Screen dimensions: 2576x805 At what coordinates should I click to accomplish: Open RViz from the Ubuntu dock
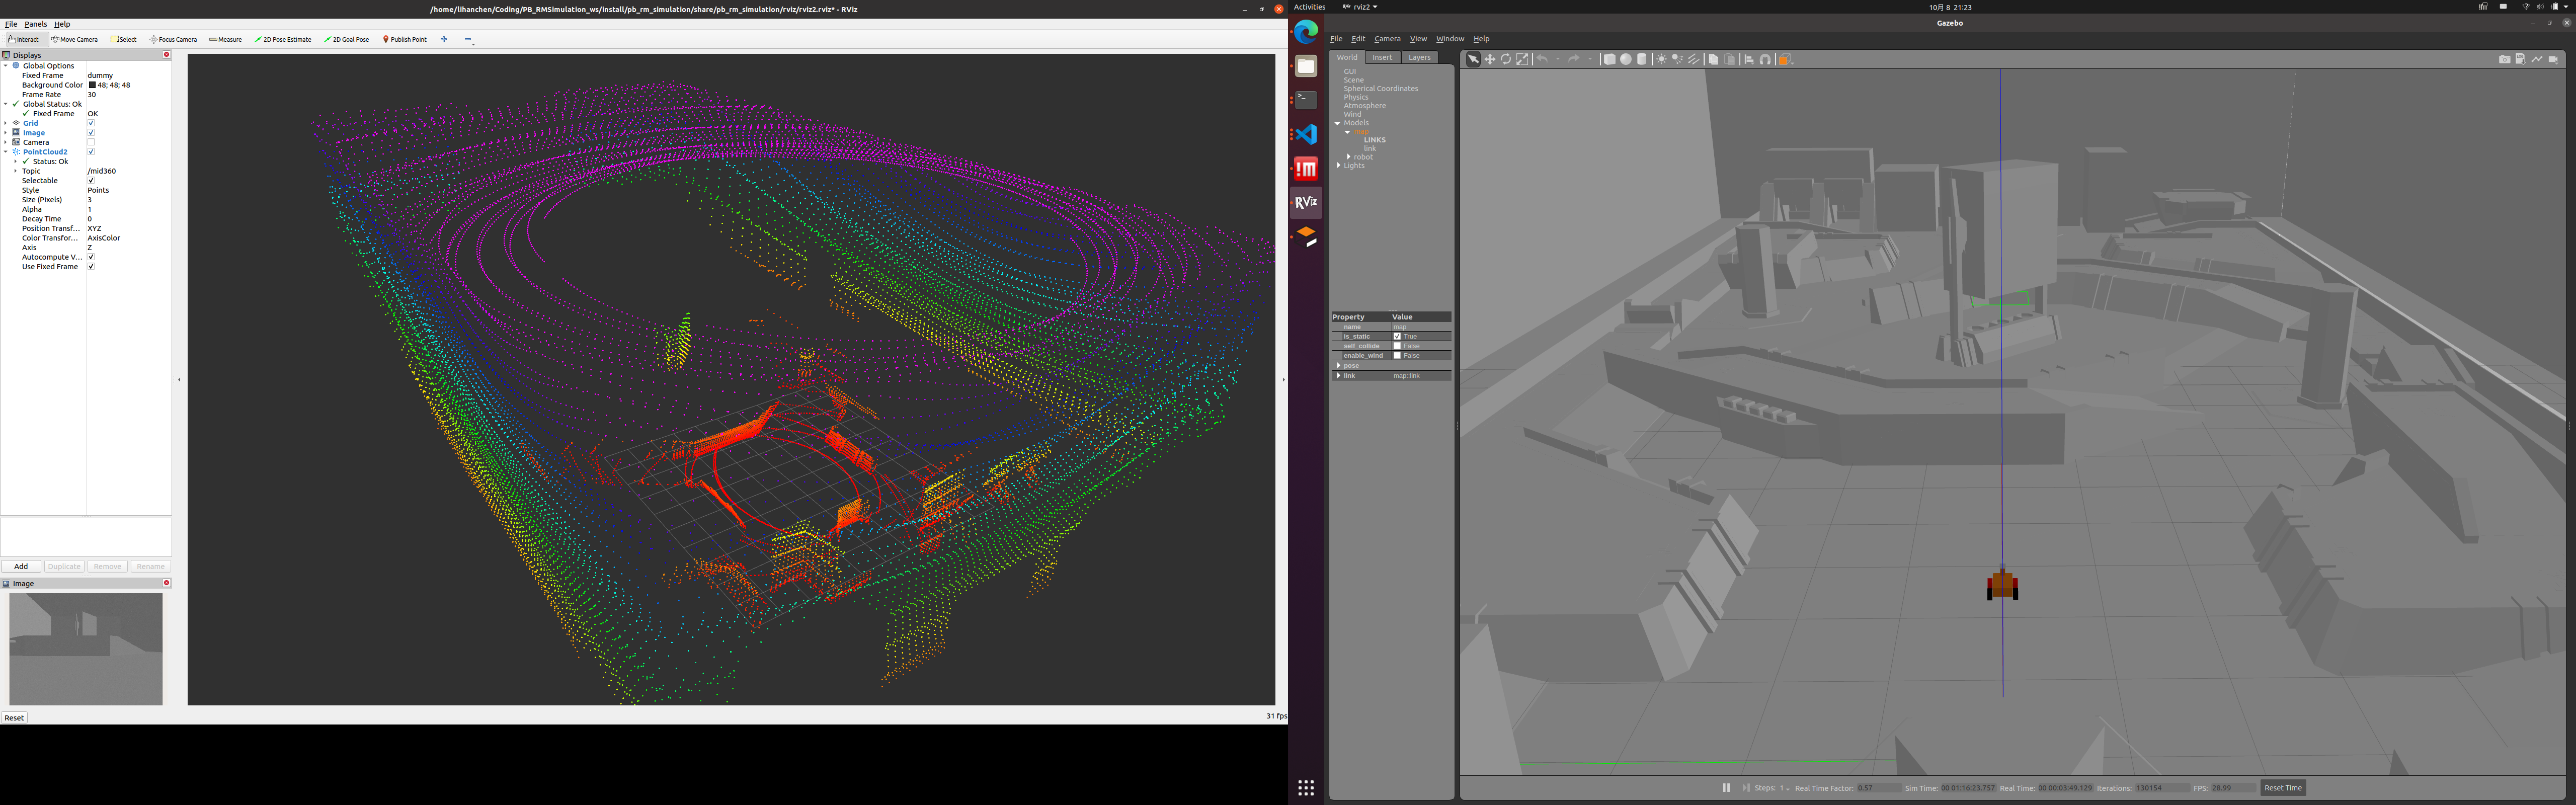[1306, 202]
